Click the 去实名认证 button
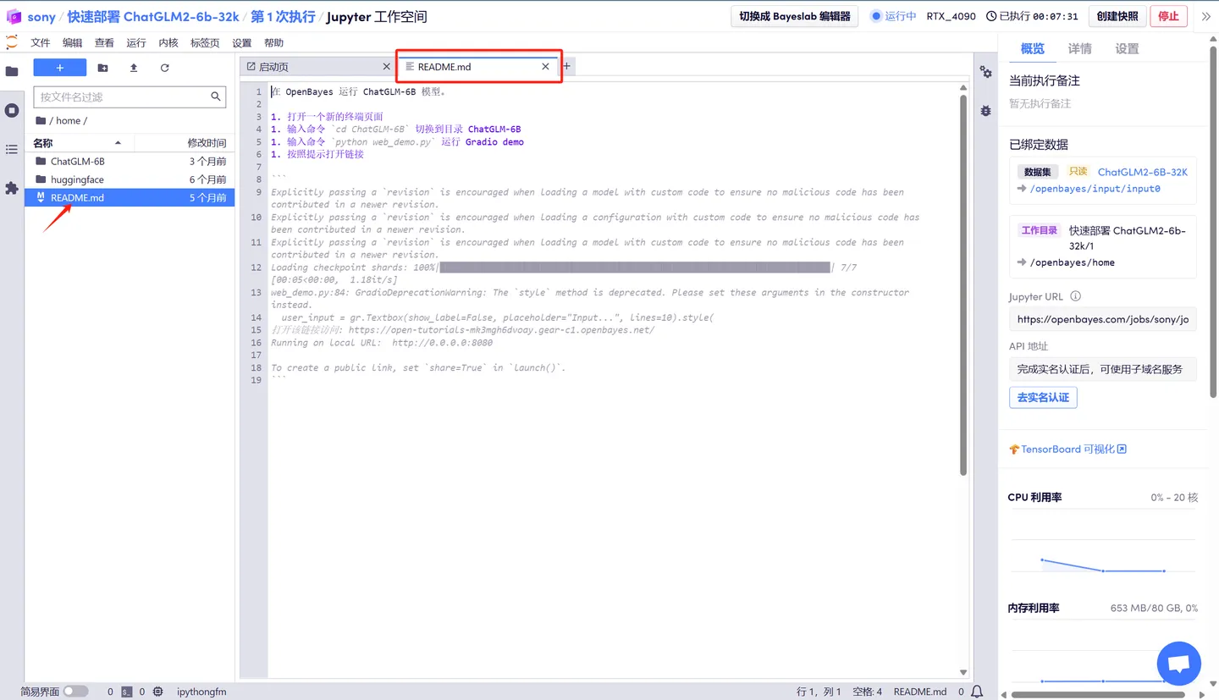Viewport: 1219px width, 700px height. (1043, 397)
